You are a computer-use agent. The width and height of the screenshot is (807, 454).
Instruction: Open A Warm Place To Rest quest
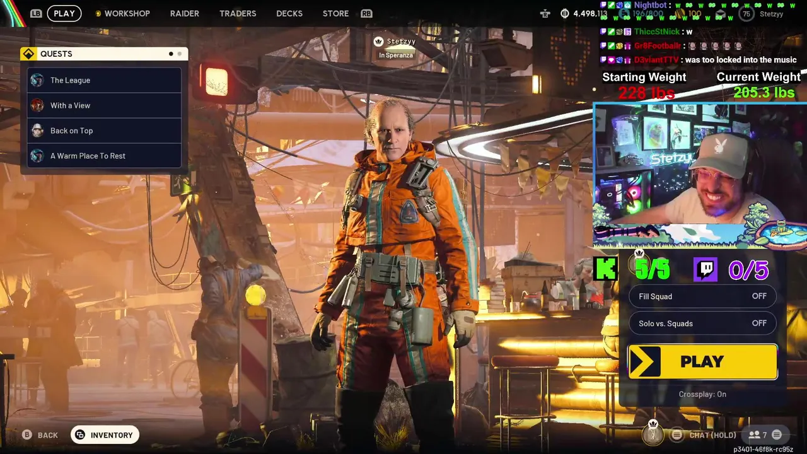[104, 156]
